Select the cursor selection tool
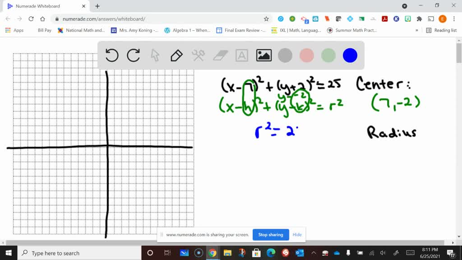Viewport: 462px width, 260px height. tap(155, 55)
